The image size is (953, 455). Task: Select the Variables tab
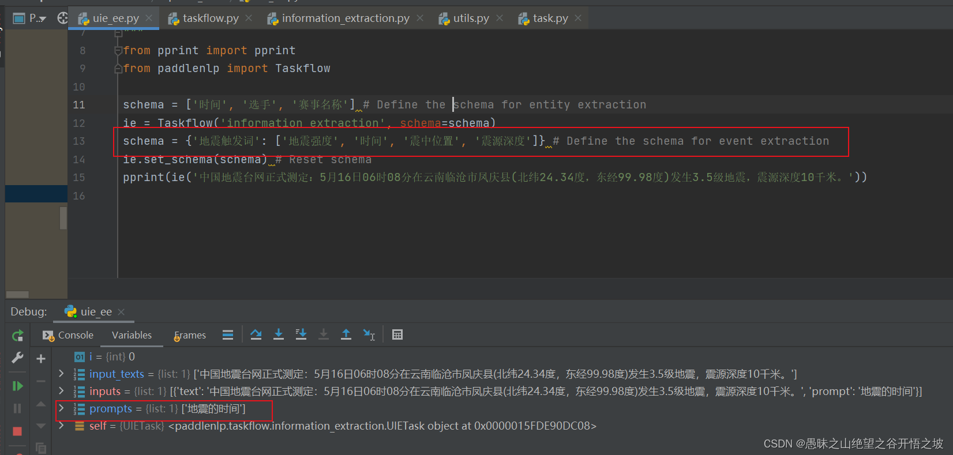point(132,335)
